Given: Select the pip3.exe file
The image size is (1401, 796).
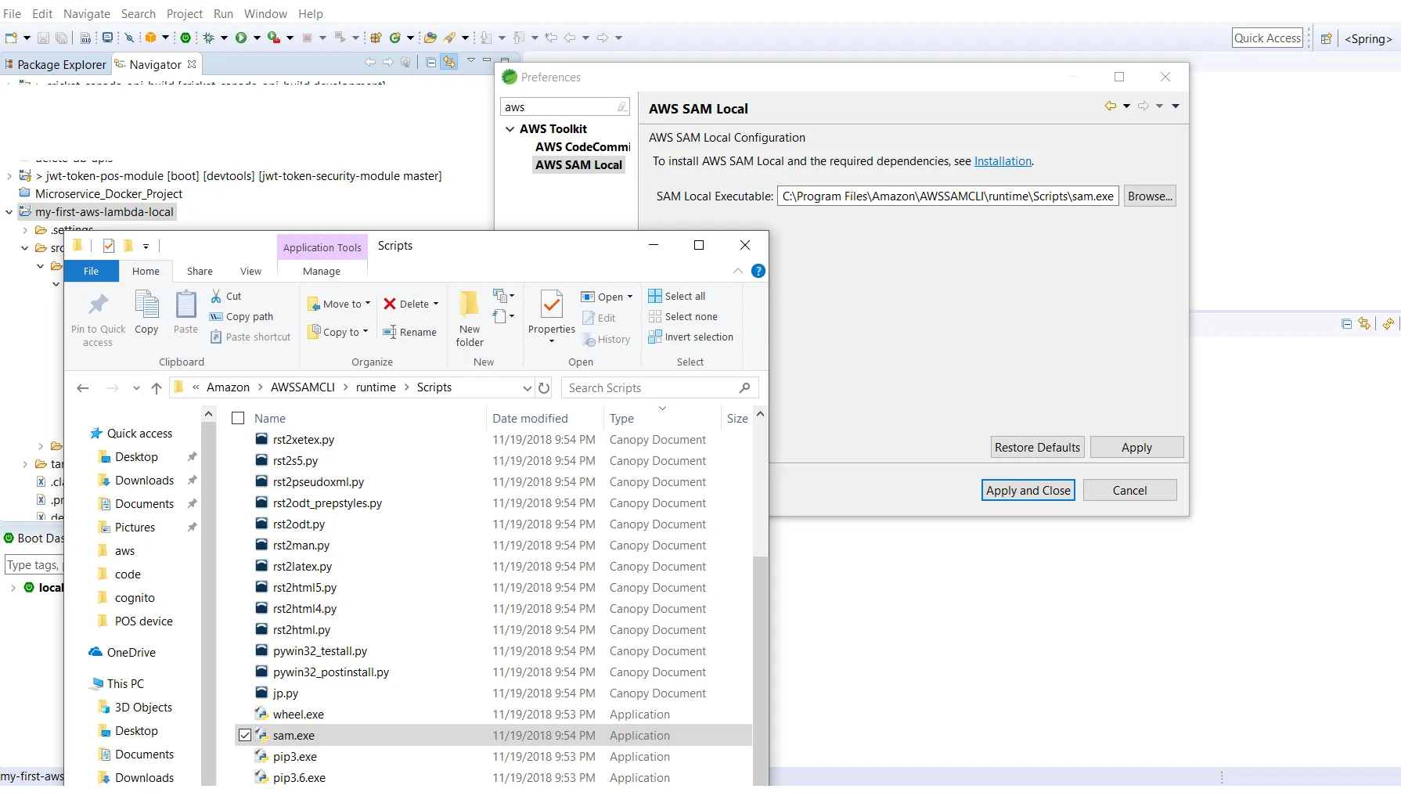Looking at the screenshot, I should pyautogui.click(x=295, y=756).
